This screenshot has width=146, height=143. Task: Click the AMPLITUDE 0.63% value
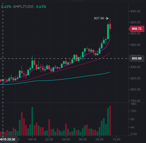tap(41, 7)
